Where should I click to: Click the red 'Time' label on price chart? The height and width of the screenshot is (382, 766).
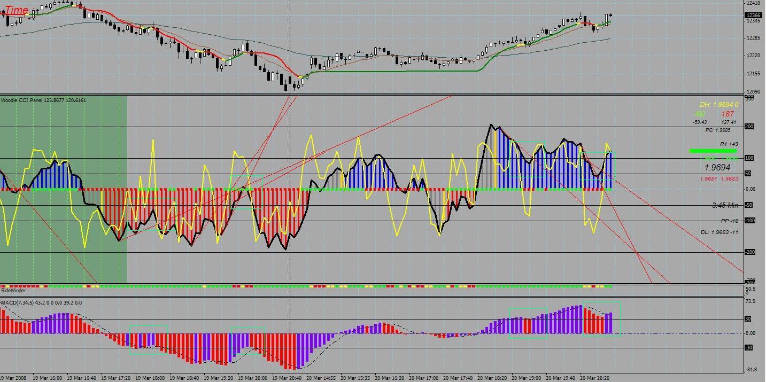17,10
